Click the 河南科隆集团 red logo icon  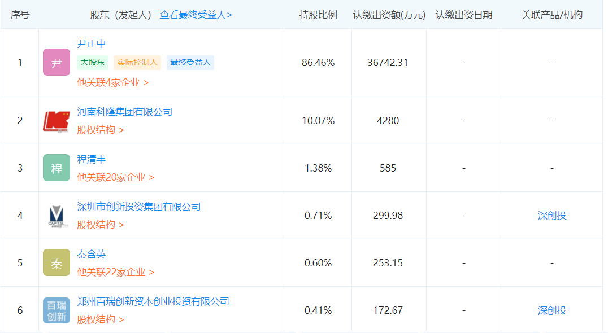pyautogui.click(x=57, y=121)
